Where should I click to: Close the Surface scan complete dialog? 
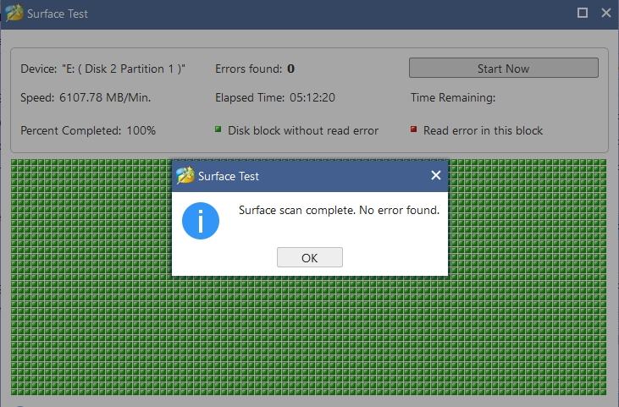pyautogui.click(x=436, y=175)
